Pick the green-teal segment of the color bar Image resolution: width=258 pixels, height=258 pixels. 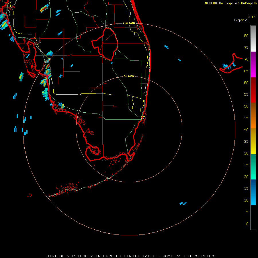[253, 167]
